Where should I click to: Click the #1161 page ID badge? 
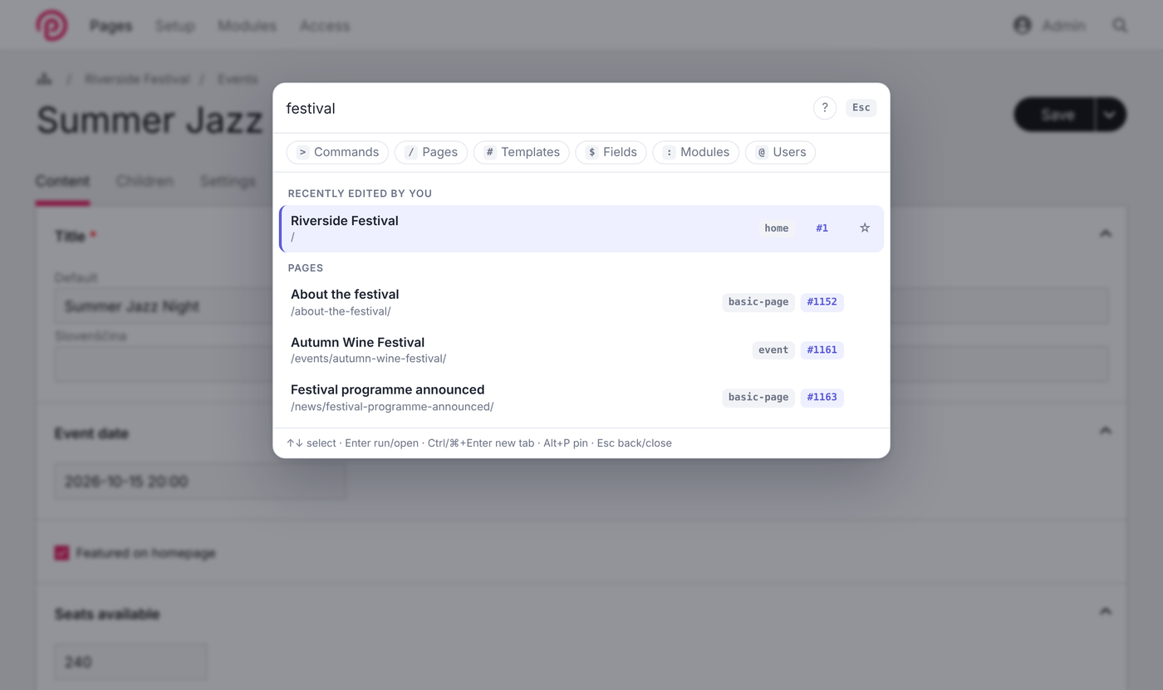[822, 350]
